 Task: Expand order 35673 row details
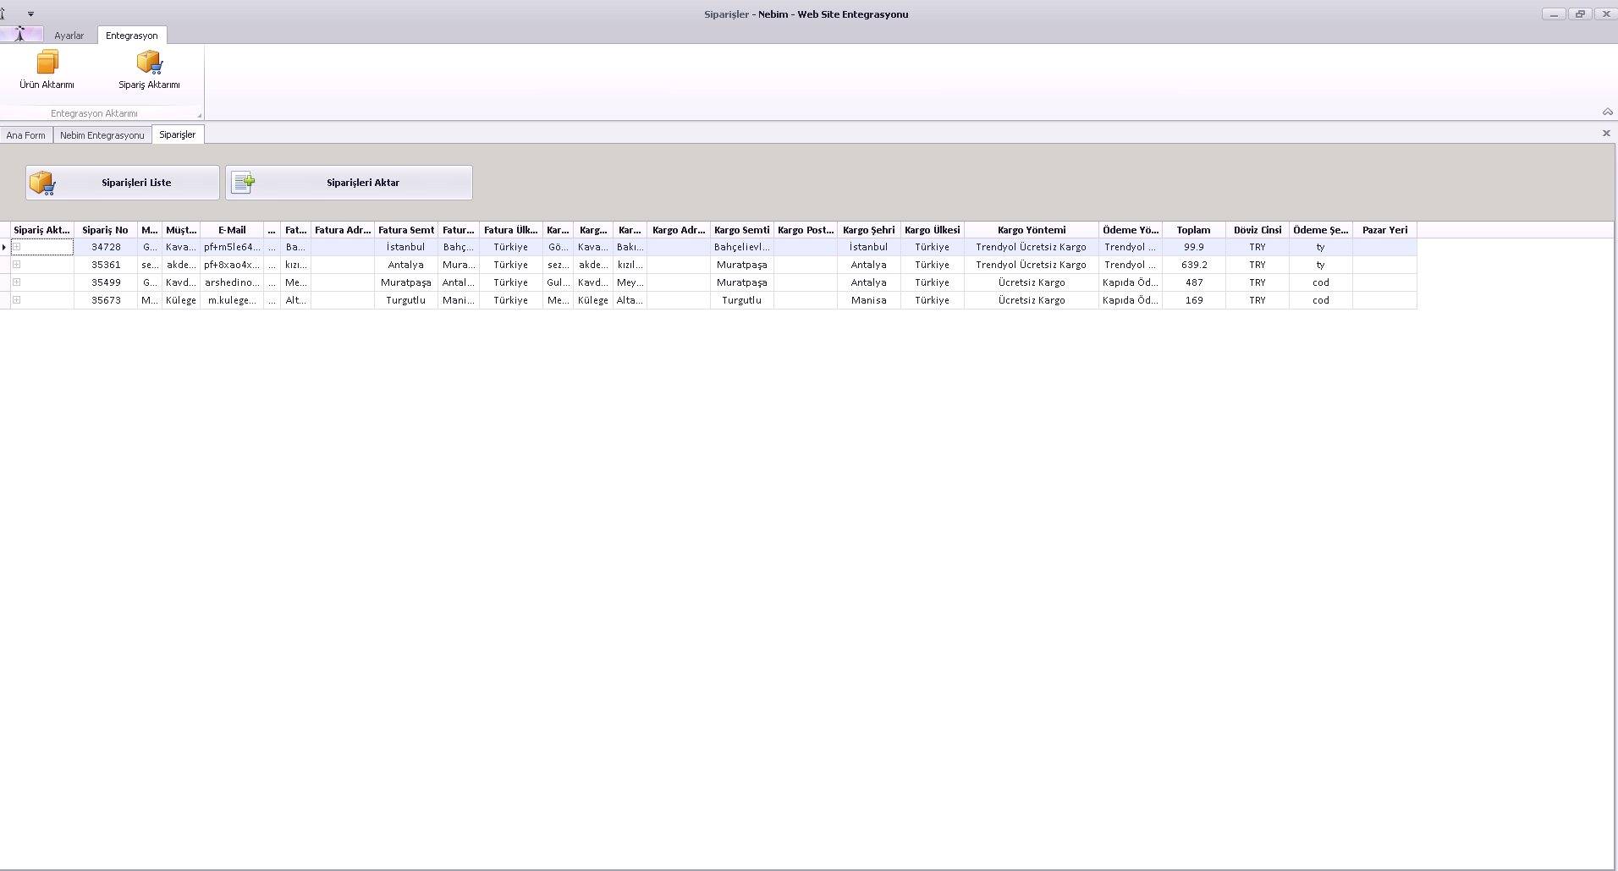(16, 300)
